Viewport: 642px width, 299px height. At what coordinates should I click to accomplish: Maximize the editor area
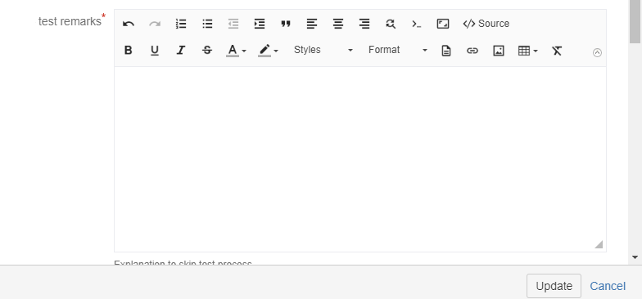click(x=443, y=24)
